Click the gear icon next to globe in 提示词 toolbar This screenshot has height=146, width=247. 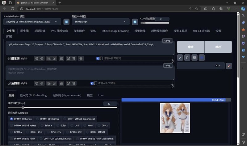pyautogui.click(x=42, y=58)
